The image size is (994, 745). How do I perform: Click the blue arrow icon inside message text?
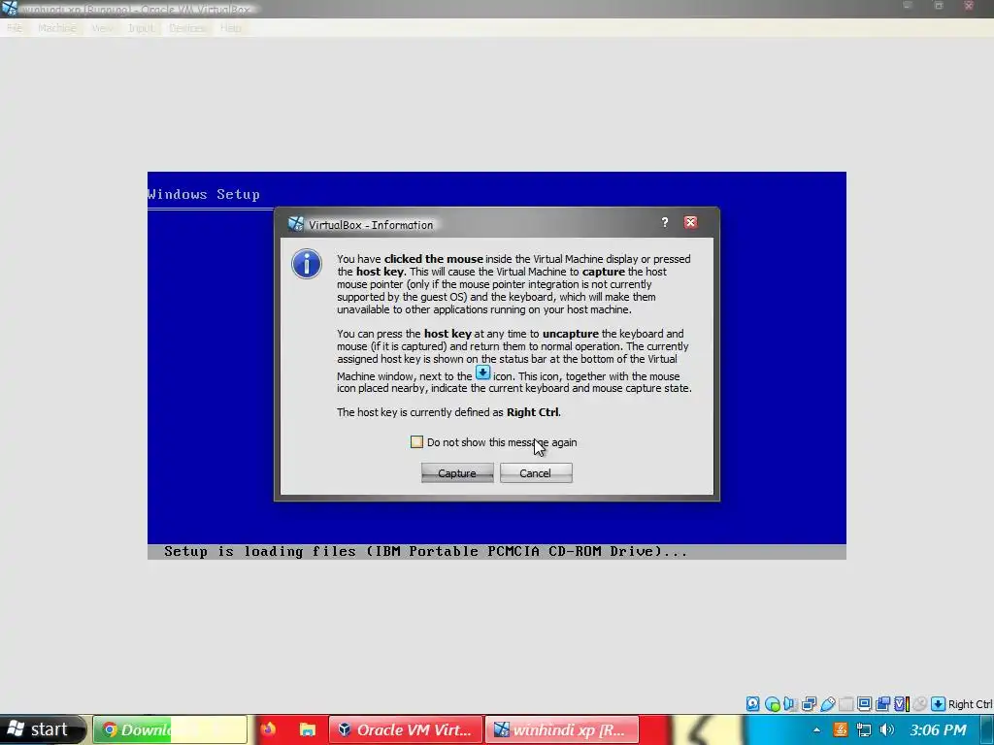(483, 372)
